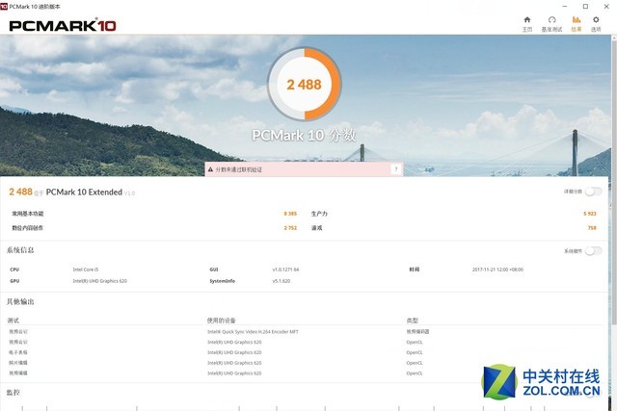Click the 系统信息 section heading
Viewport: 617px width, 411px height.
tap(20, 250)
